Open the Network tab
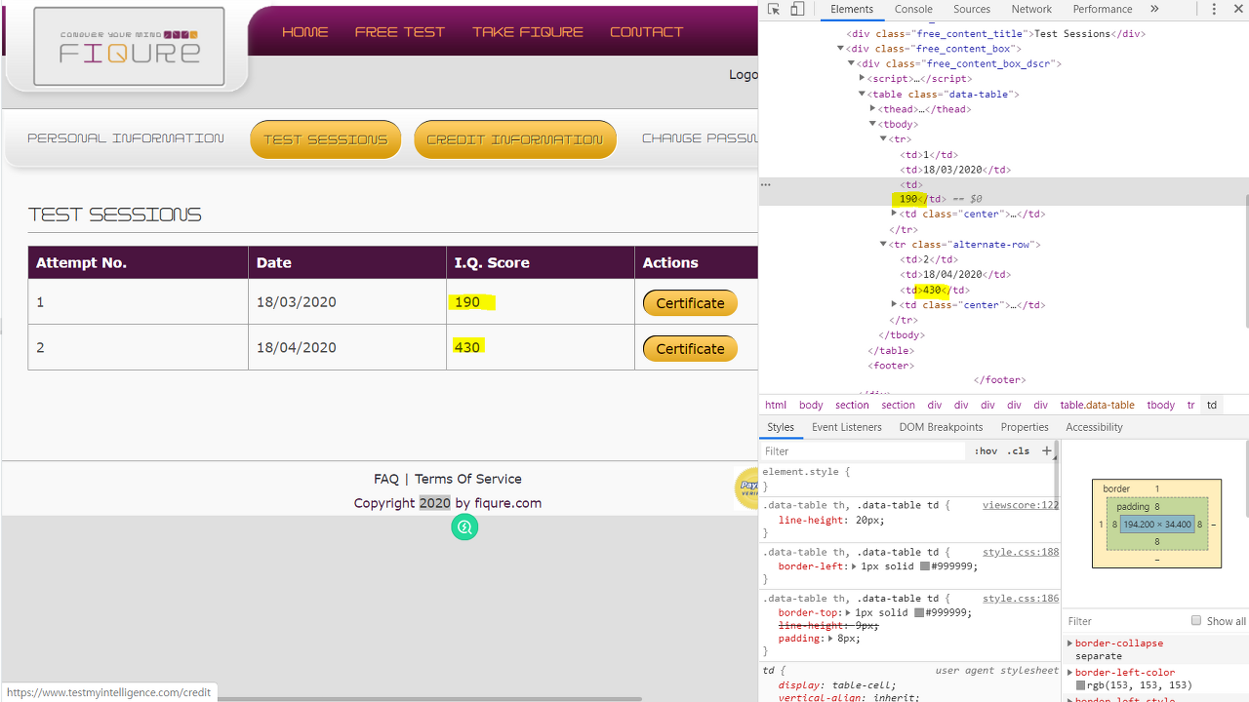The image size is (1249, 702). tap(1031, 9)
